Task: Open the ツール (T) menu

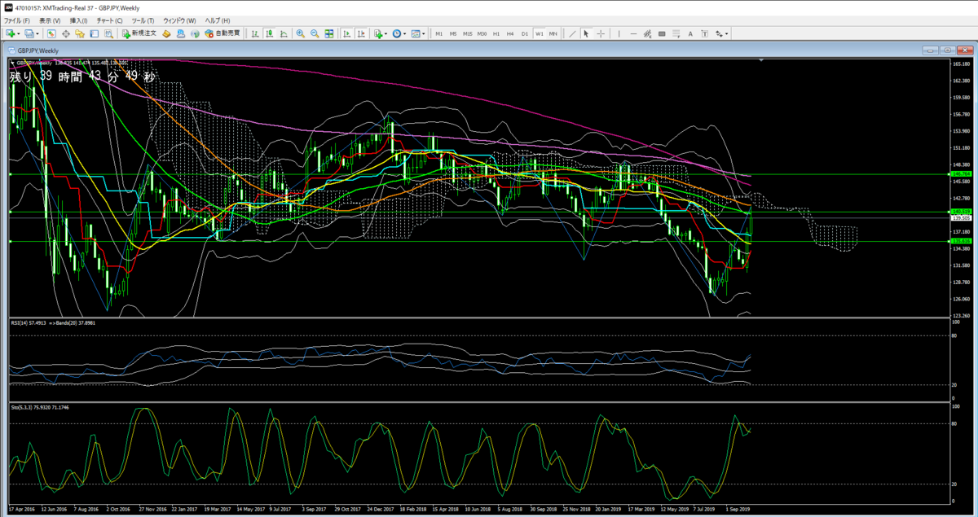Action: pos(142,20)
